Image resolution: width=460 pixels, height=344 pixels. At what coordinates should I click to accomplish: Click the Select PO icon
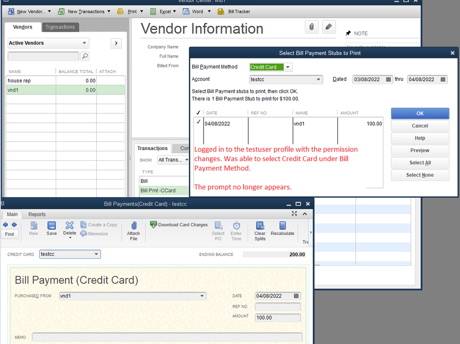point(218,226)
